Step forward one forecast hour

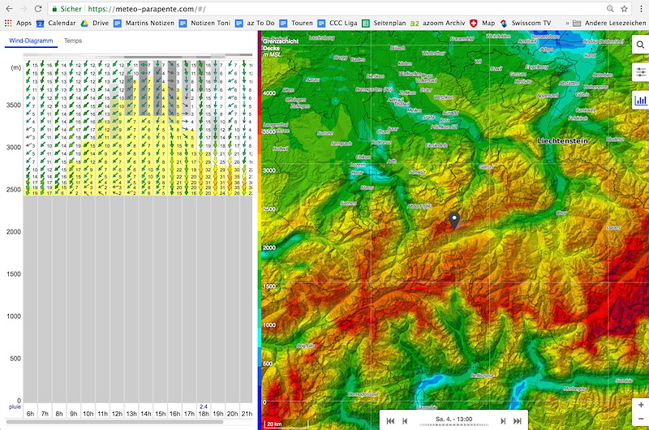pyautogui.click(x=503, y=421)
